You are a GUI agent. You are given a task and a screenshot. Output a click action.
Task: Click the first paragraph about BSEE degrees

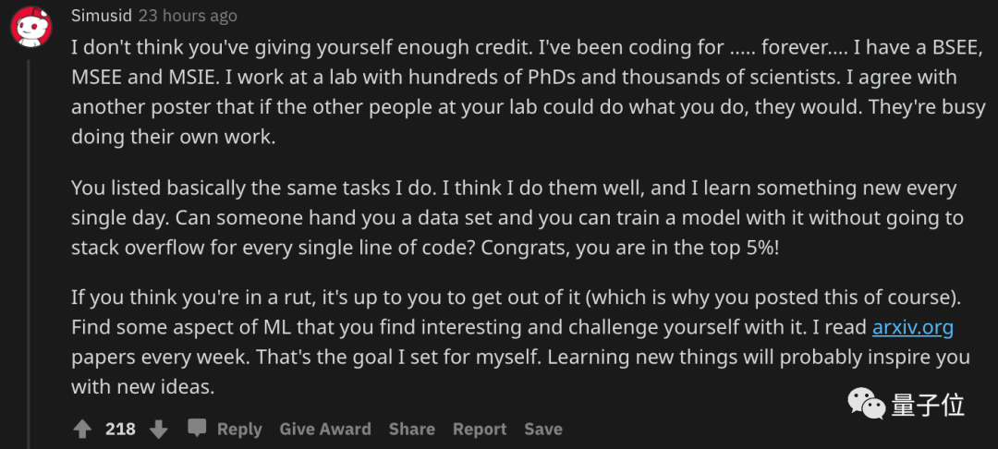coord(529,92)
